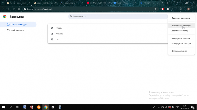Select Імпортувати закладки
Screen dimensions: 197x110
click(x=181, y=38)
